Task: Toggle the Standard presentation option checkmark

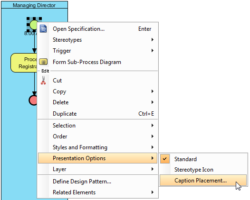Action: (165, 159)
